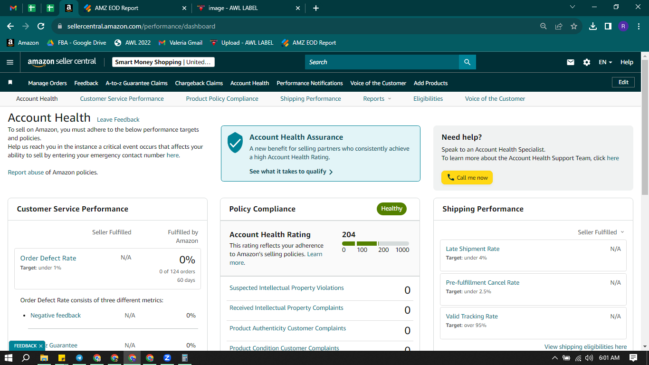The image size is (649, 365).
Task: Open A-to-z Guarantee Claims in favorites bar
Action: (136, 83)
